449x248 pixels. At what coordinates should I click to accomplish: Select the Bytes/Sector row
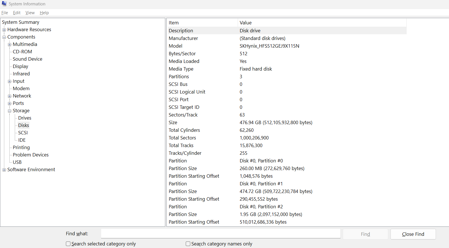coord(287,54)
